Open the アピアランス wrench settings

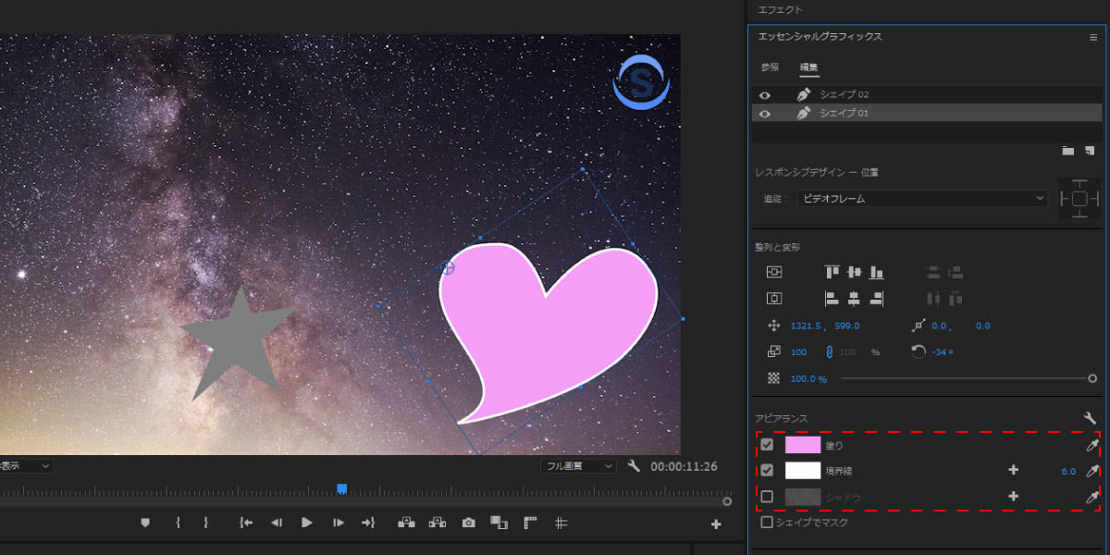click(1090, 418)
